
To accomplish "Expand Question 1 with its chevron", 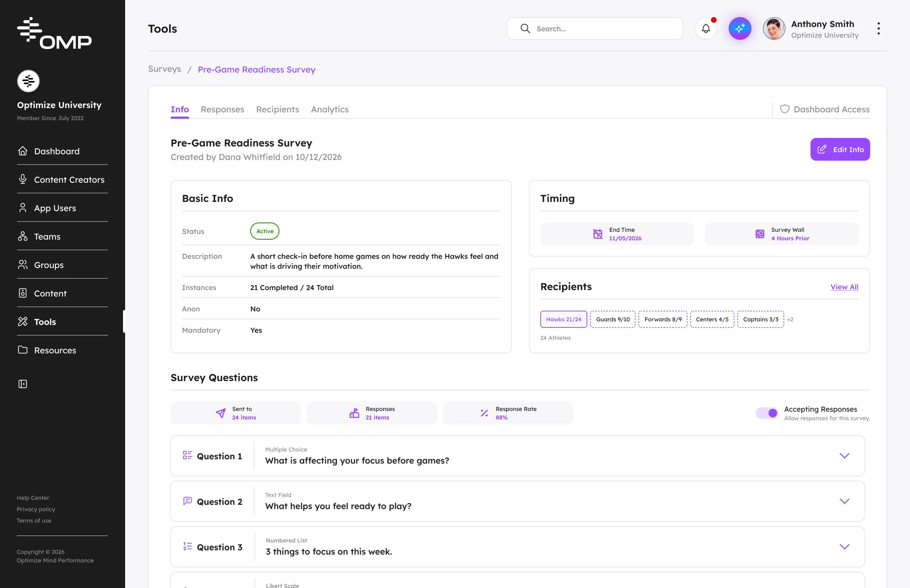I will (x=844, y=455).
